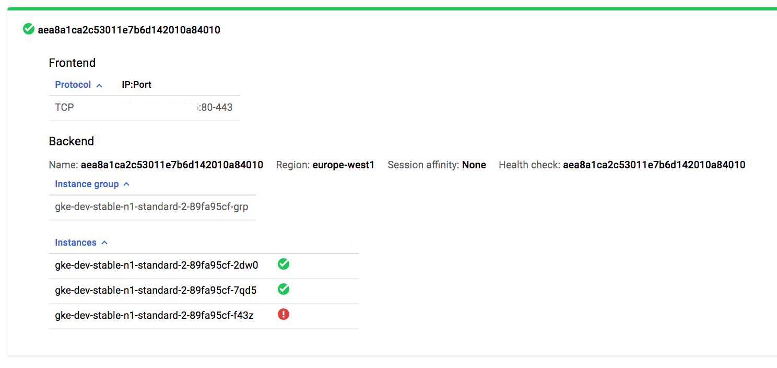Click the 80-443 port range value
Viewport: 777px width, 368px height.
point(216,107)
